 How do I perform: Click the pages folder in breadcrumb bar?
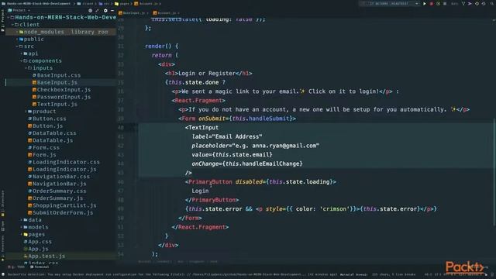pos(122,3)
